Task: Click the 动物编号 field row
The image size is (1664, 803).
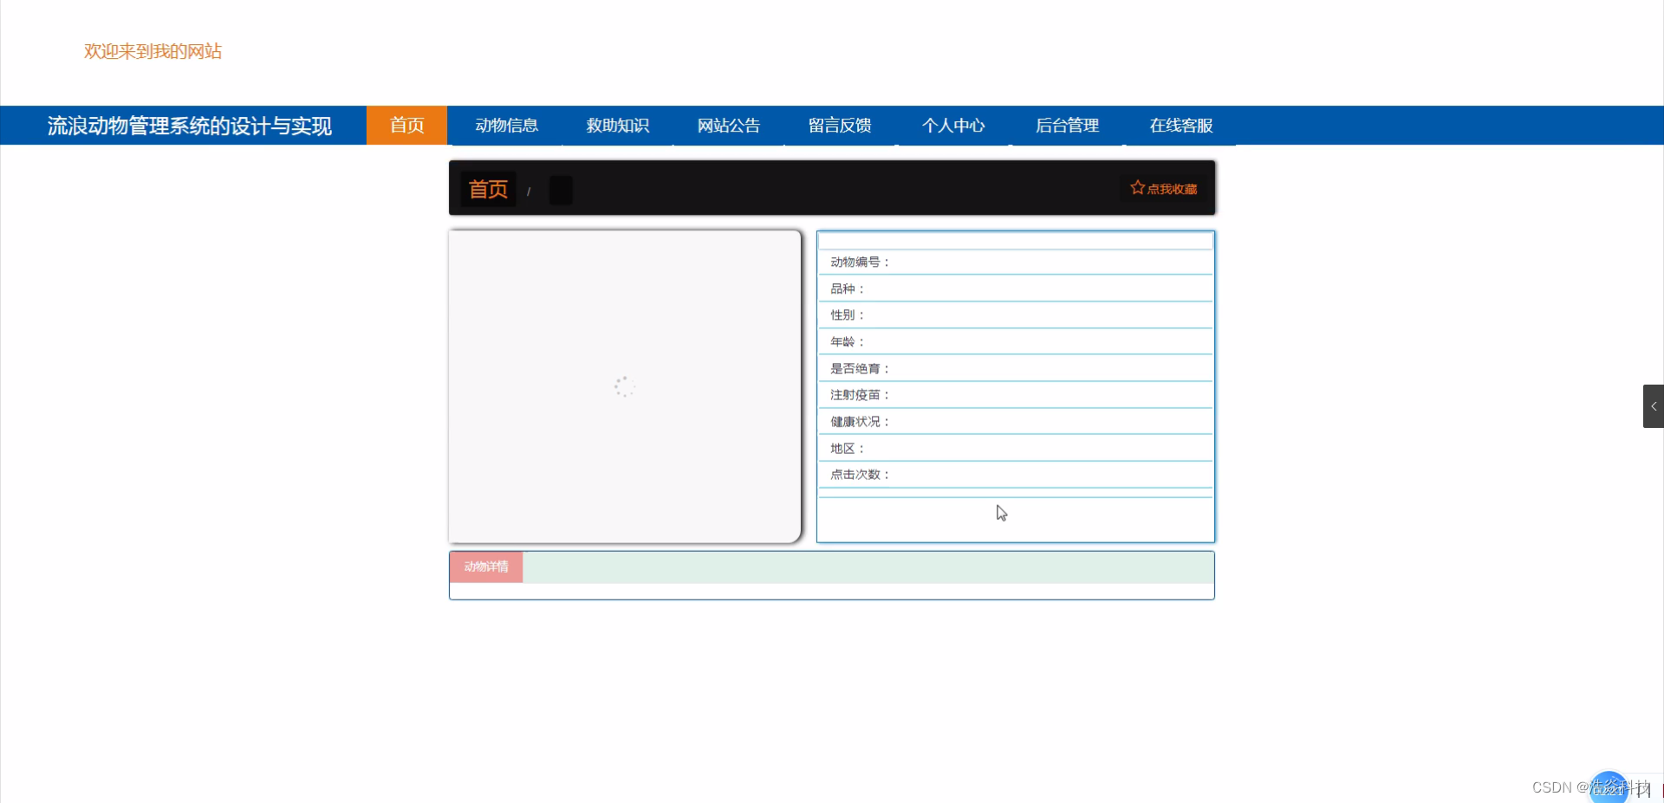Action: pyautogui.click(x=1014, y=261)
